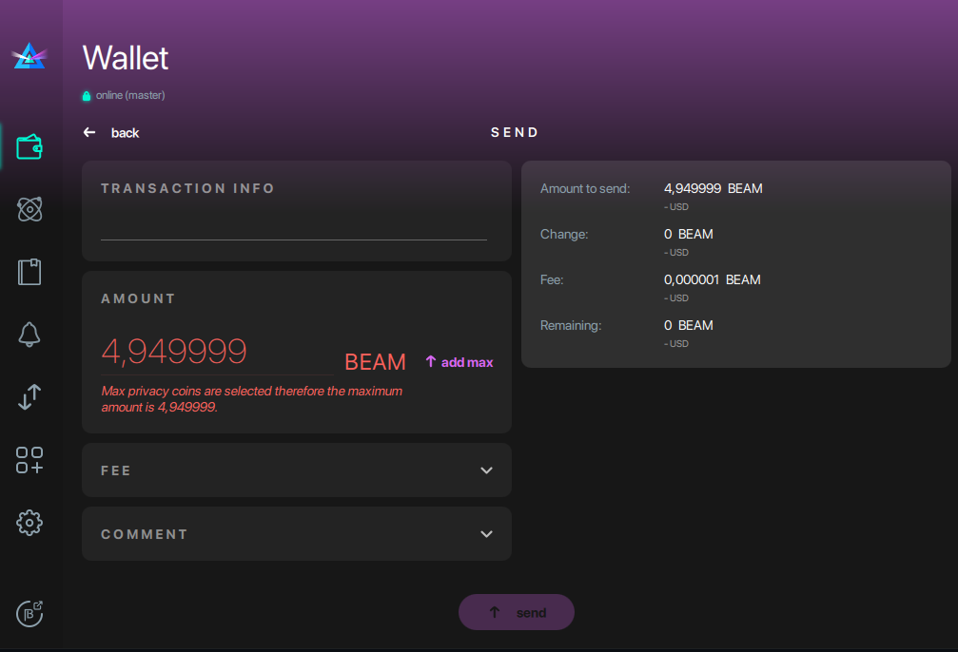Screen dimensions: 958x652
Task: Open the Atomic Swaps atom icon
Action: click(29, 209)
